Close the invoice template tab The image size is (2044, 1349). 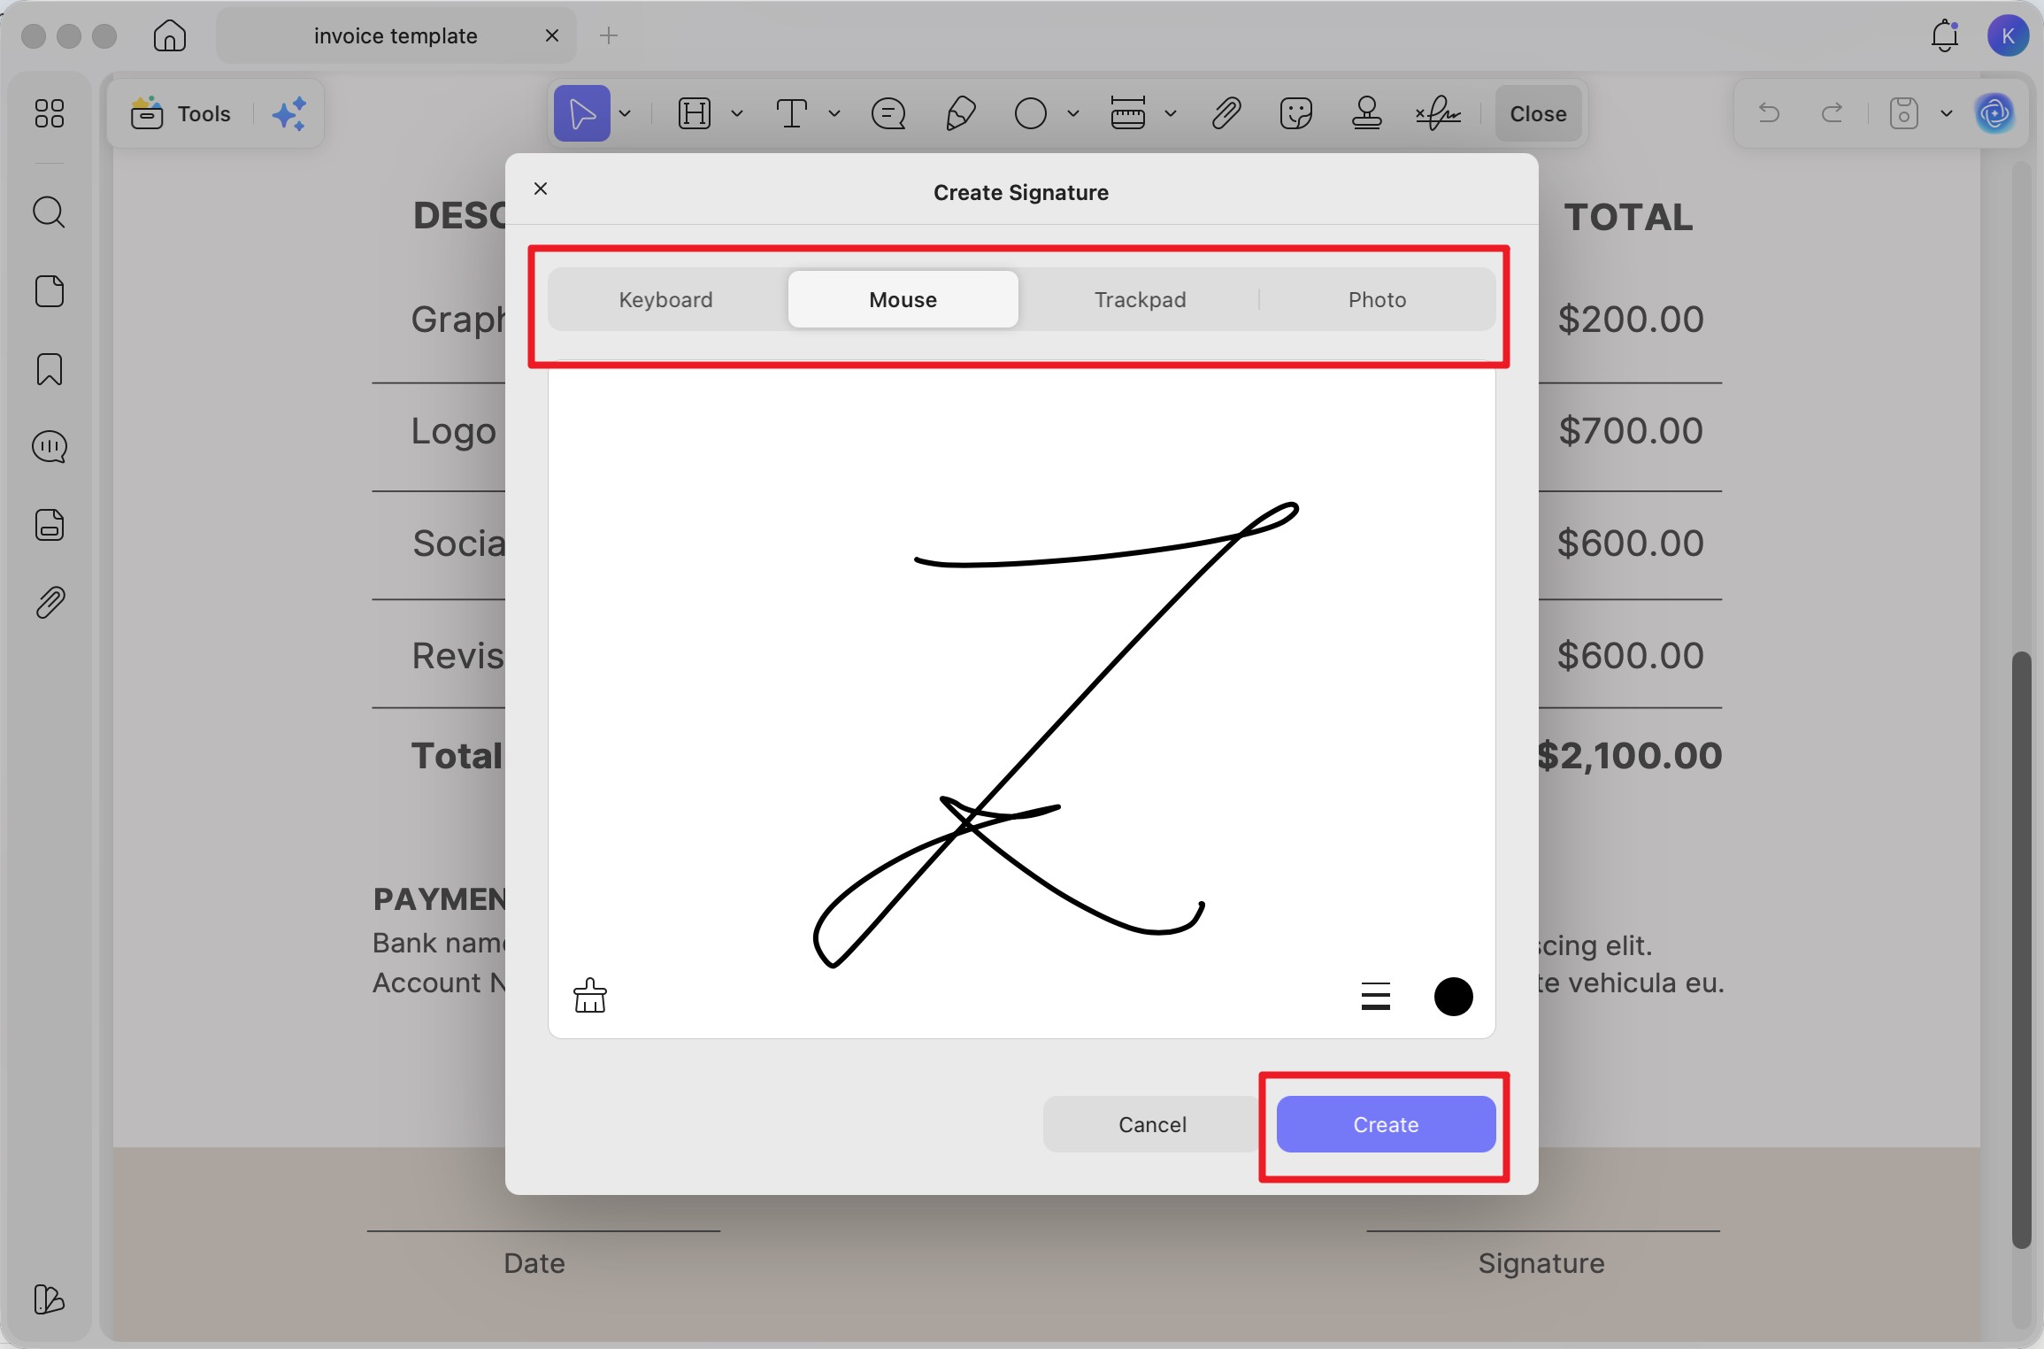[x=552, y=35]
